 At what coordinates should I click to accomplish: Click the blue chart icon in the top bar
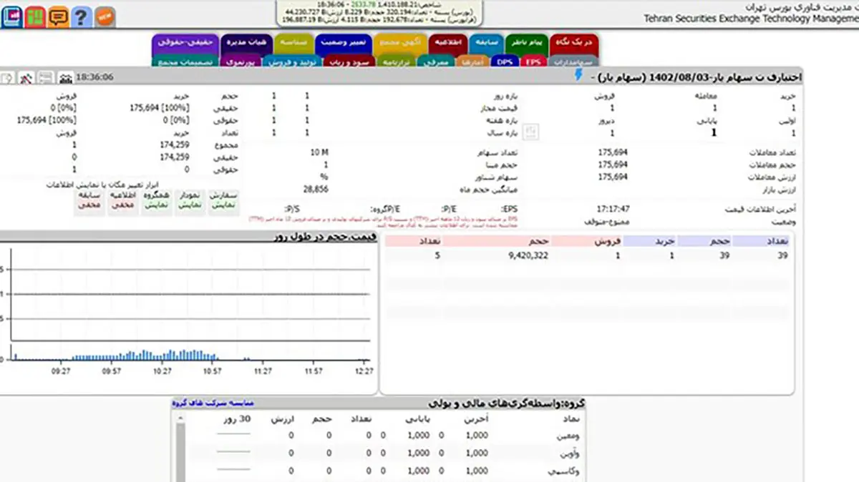click(x=11, y=16)
